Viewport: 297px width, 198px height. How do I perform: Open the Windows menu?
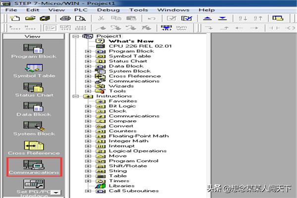(173, 10)
